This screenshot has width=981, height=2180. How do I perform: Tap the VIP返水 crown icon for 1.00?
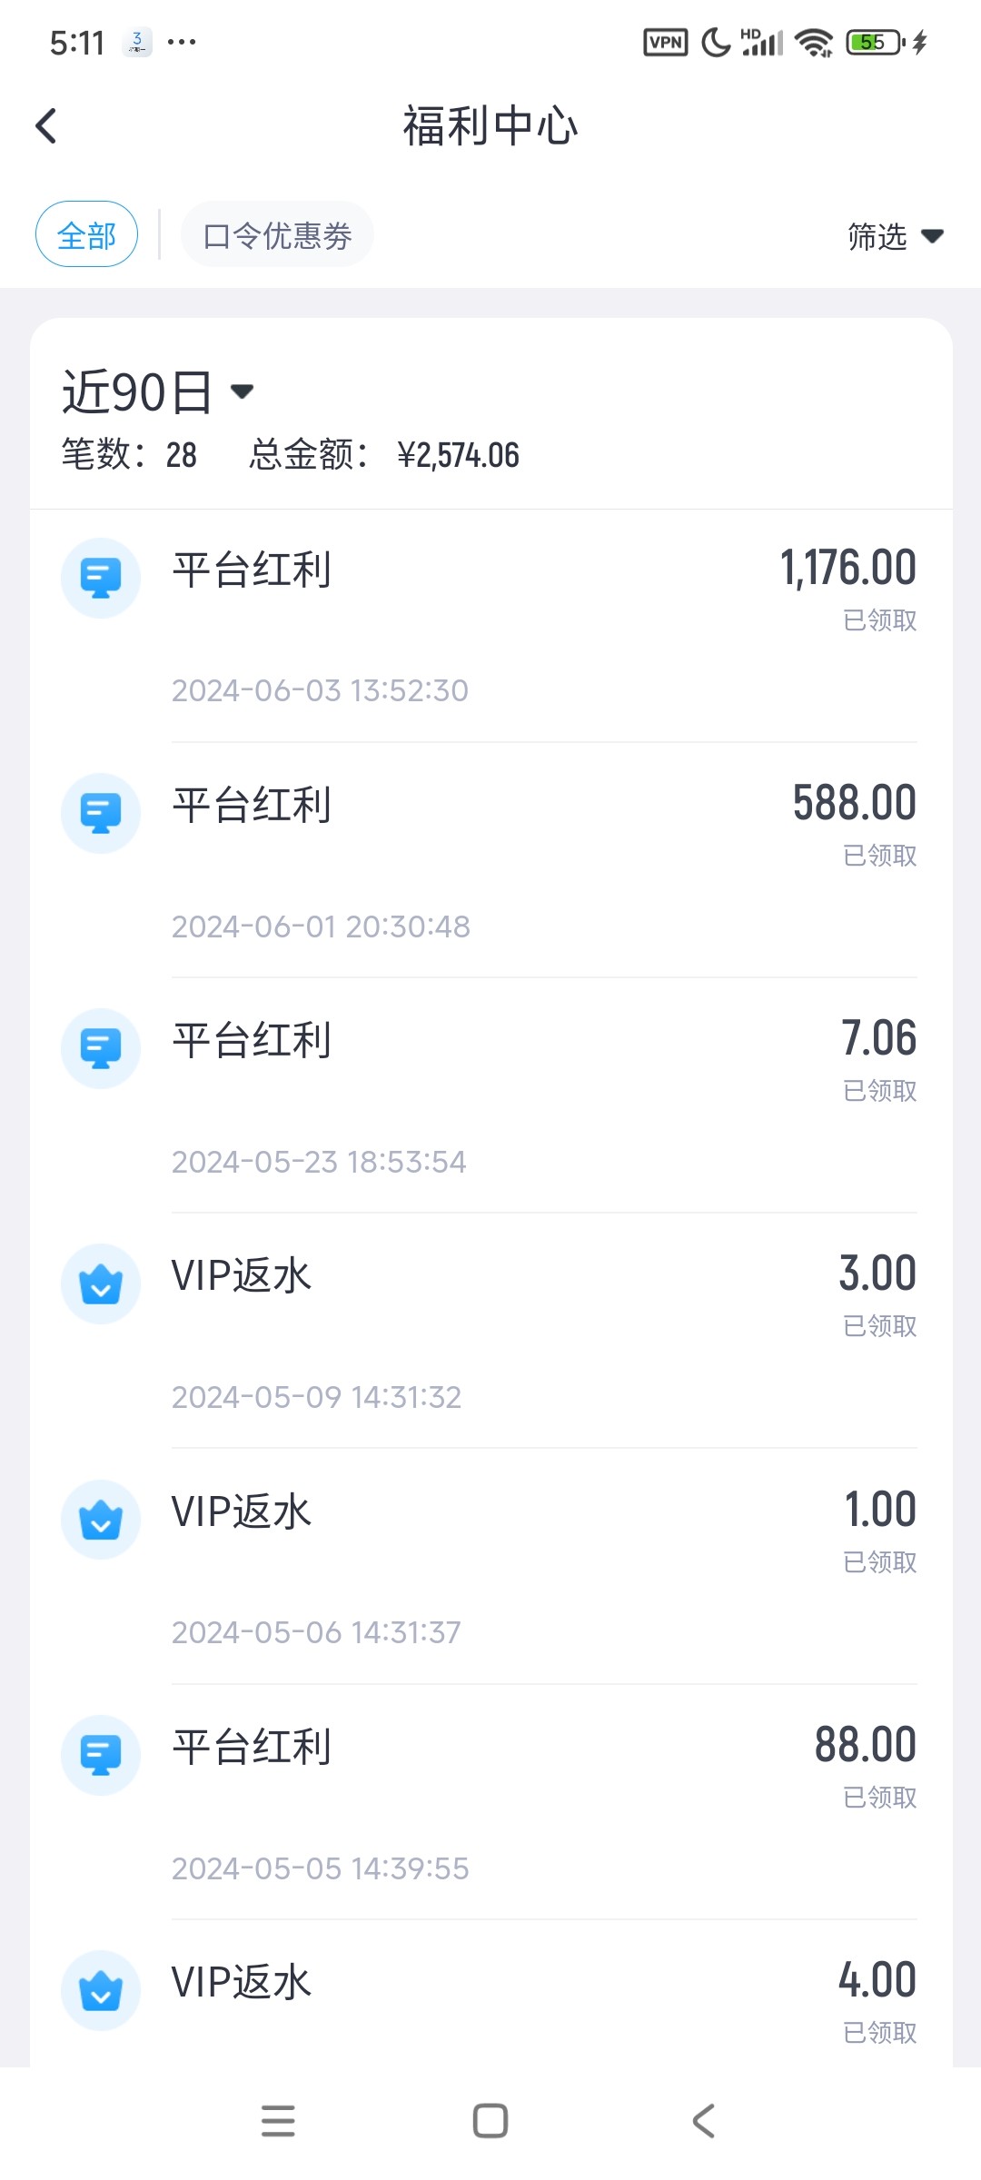pos(101,1520)
